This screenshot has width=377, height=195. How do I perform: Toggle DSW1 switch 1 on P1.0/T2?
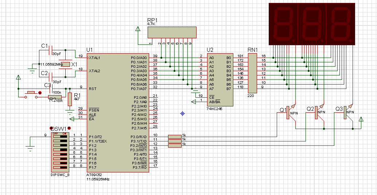60,136
